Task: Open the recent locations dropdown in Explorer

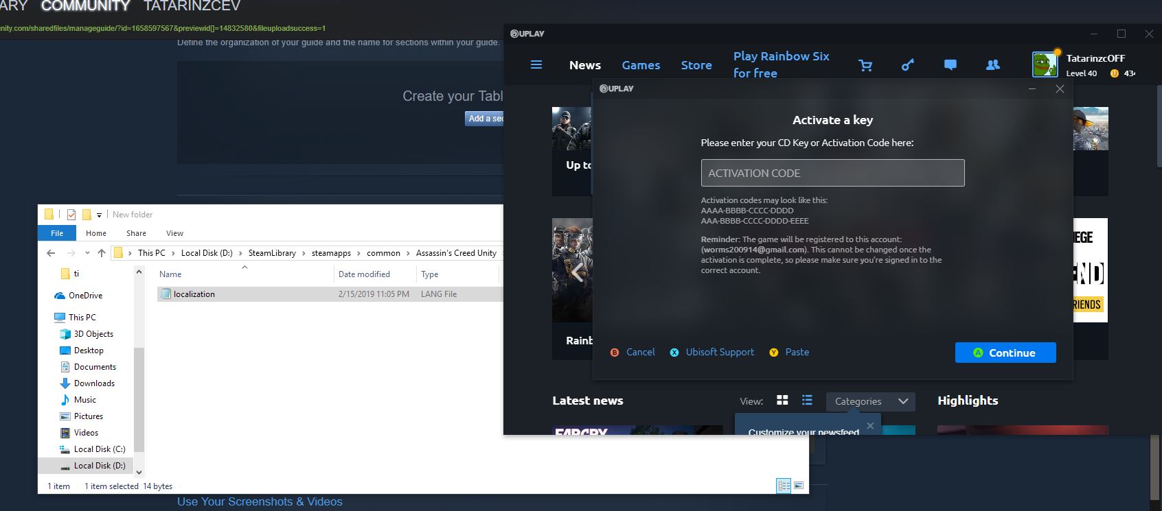Action: click(87, 253)
